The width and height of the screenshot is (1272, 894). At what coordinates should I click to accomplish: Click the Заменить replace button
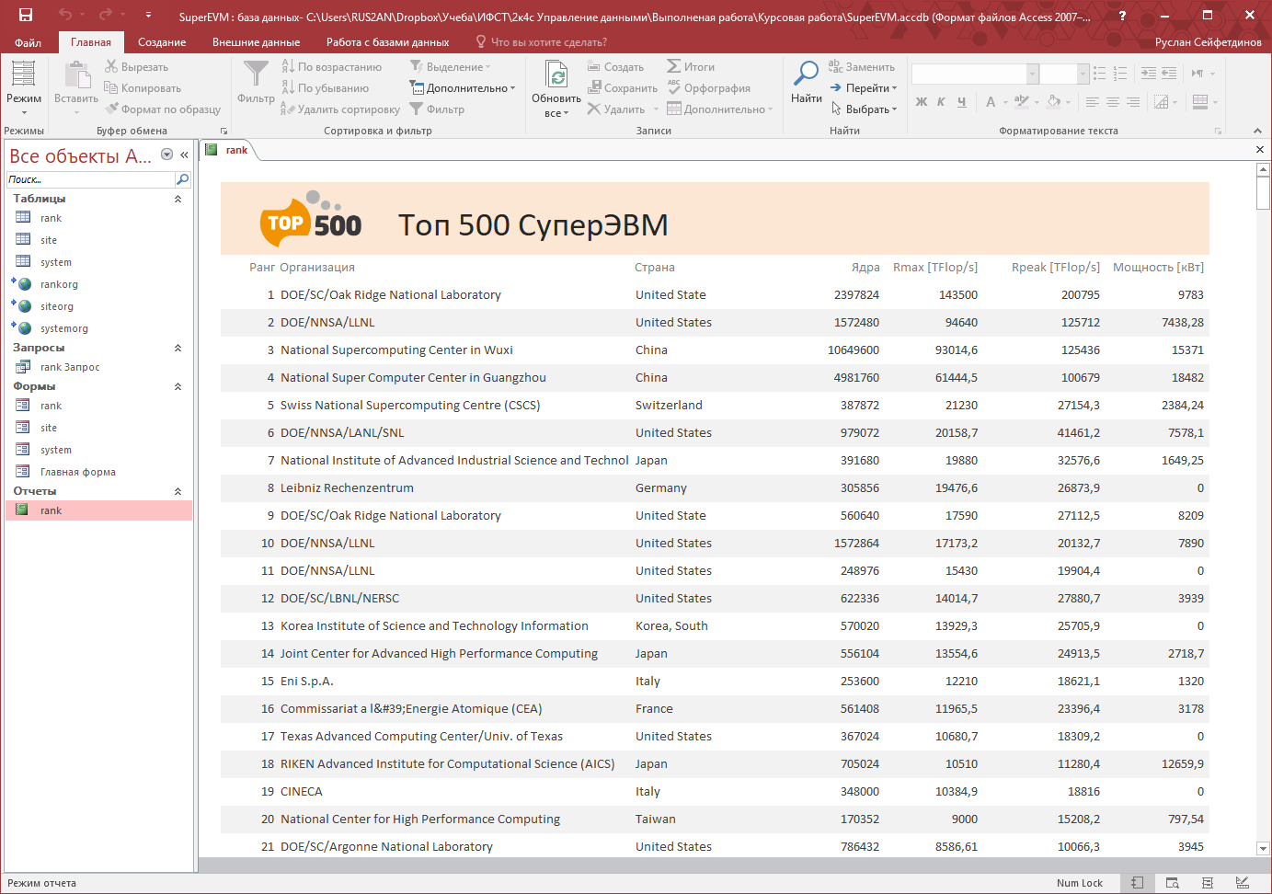[x=861, y=67]
